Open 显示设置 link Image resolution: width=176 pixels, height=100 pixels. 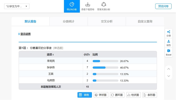pos(26,34)
